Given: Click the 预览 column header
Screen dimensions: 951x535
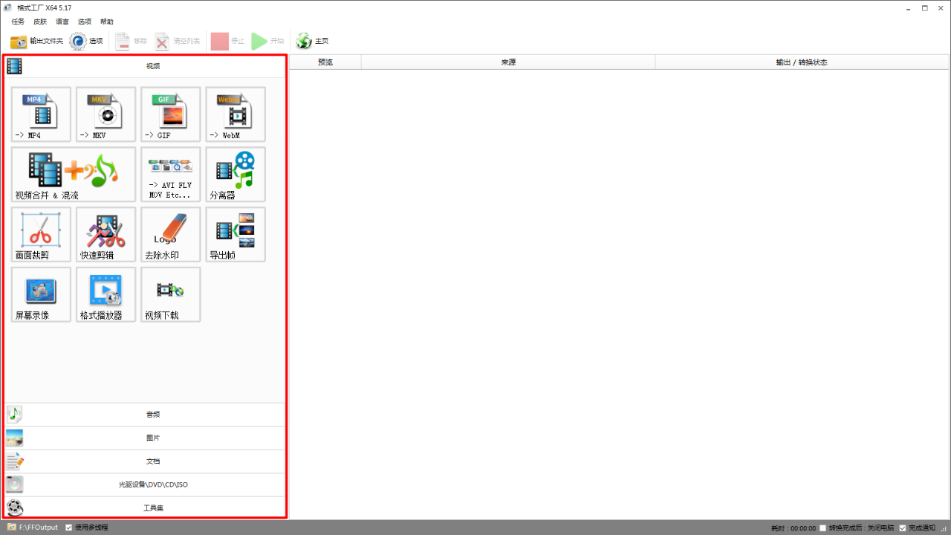Looking at the screenshot, I should 325,62.
